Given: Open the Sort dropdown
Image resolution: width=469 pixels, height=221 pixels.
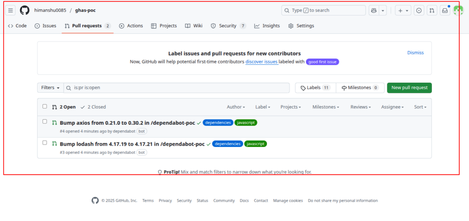Looking at the screenshot, I should (420, 107).
